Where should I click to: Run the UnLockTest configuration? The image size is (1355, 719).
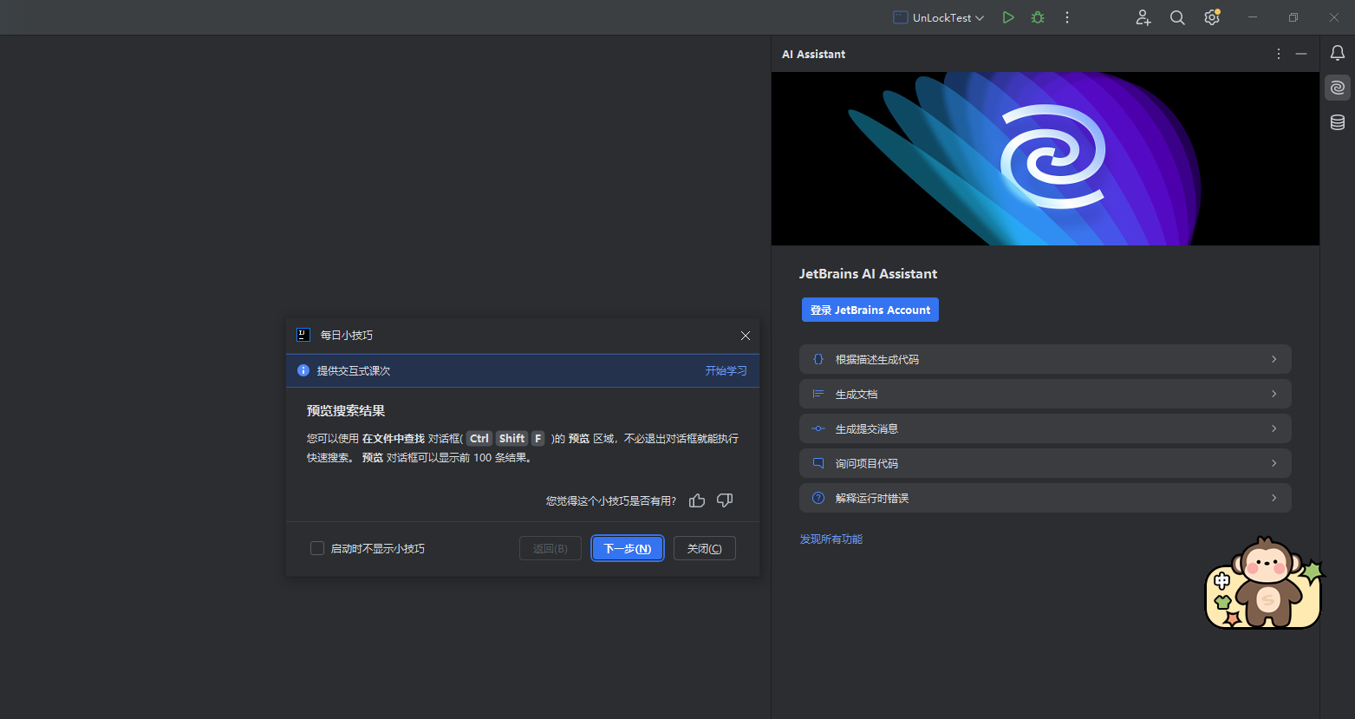pyautogui.click(x=1008, y=17)
